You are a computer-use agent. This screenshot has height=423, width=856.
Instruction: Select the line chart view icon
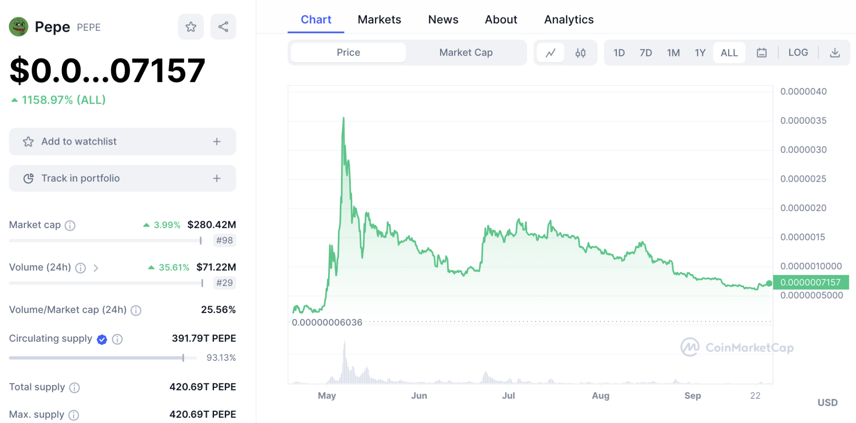click(x=550, y=52)
